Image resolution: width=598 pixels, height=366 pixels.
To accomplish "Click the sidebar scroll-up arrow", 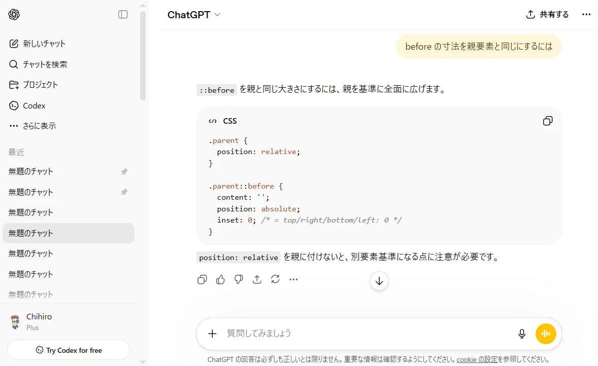I will coord(143,6).
